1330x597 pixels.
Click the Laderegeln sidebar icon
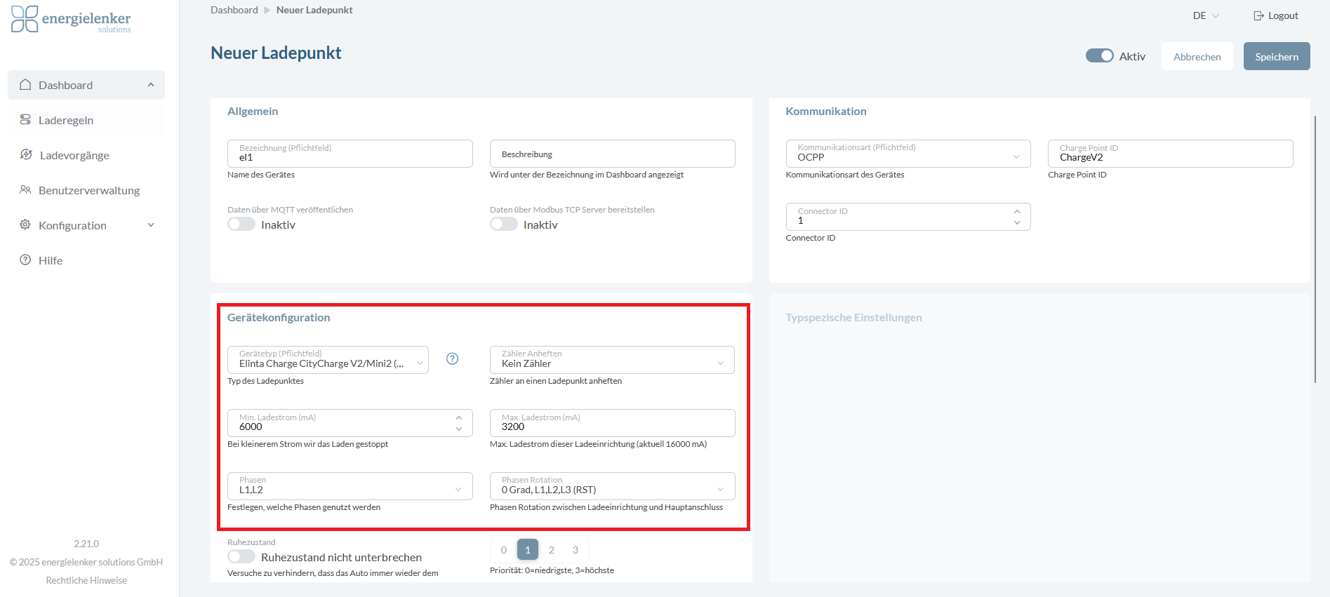(25, 120)
